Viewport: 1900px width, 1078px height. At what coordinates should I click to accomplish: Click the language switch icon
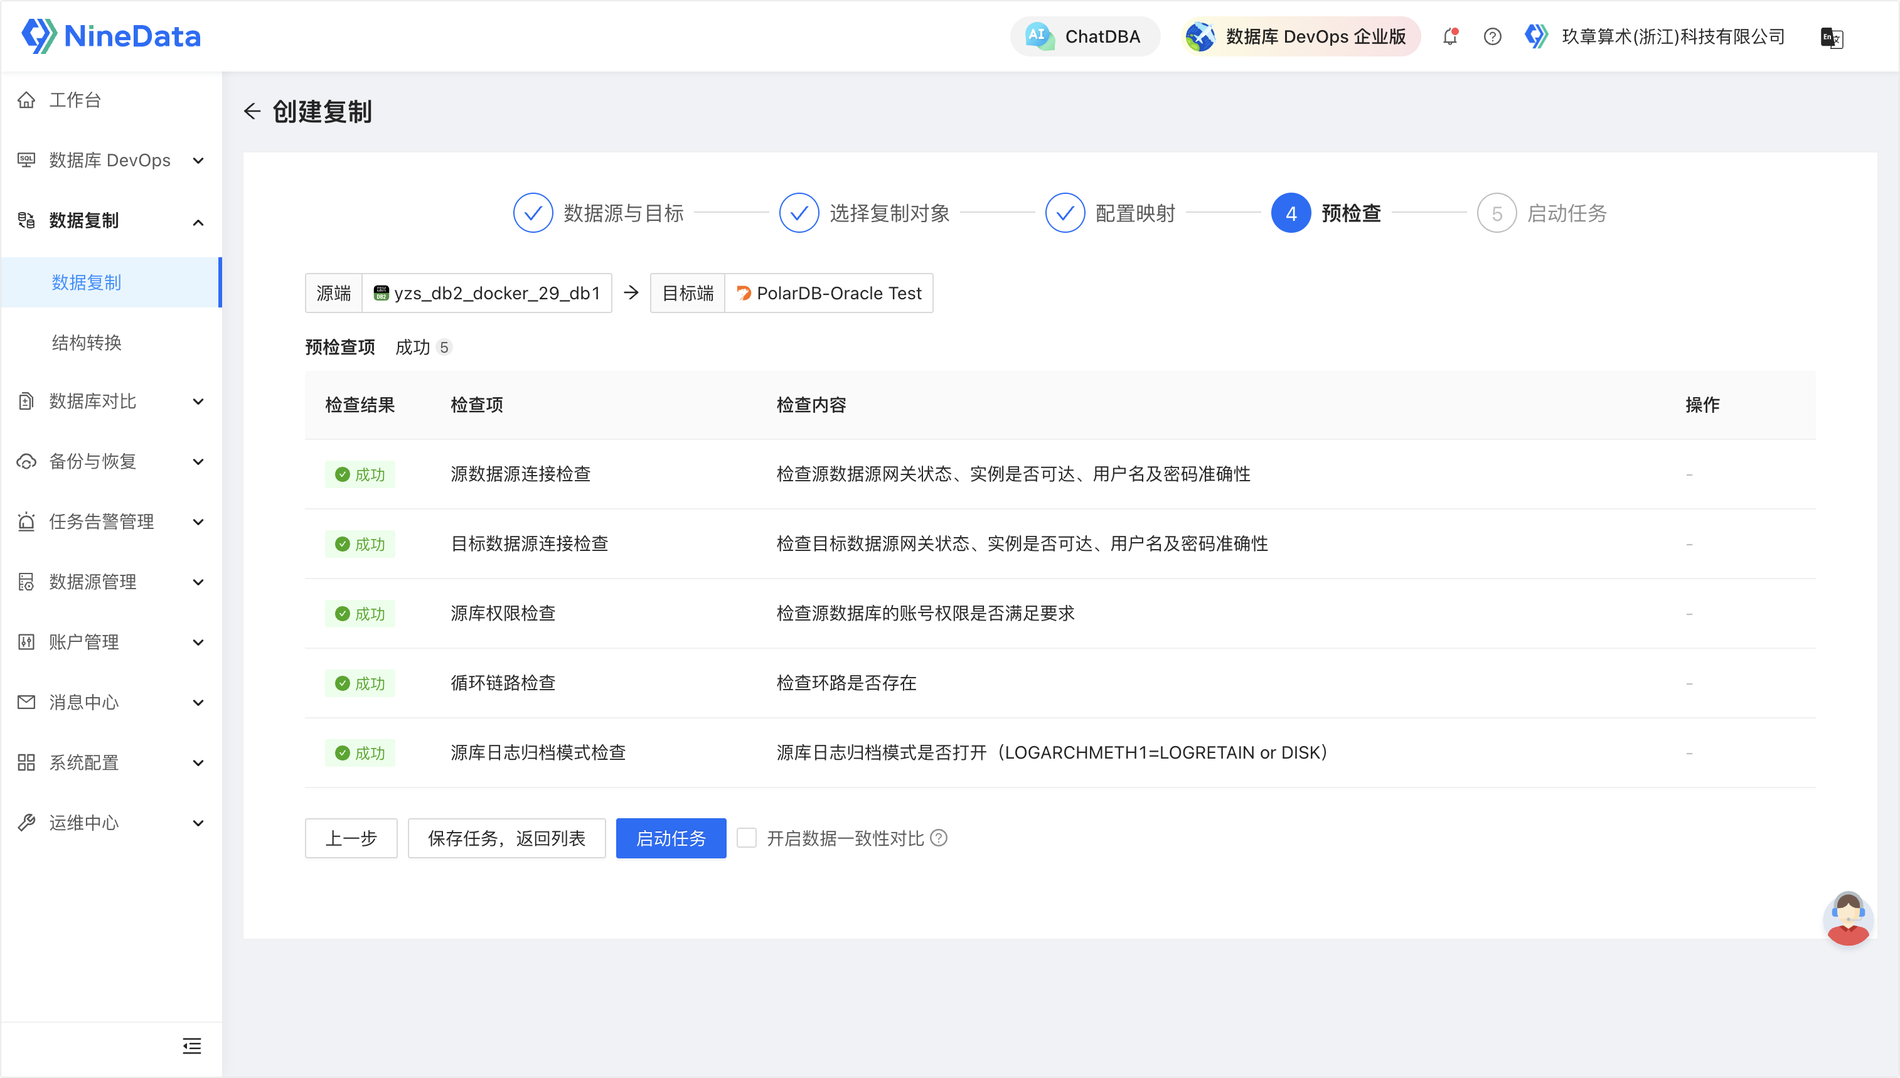1831,38
